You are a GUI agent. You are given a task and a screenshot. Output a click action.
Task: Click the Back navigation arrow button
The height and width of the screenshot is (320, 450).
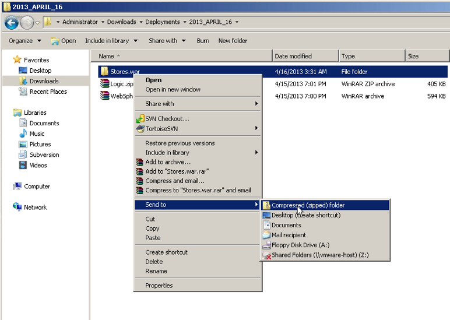(x=11, y=22)
